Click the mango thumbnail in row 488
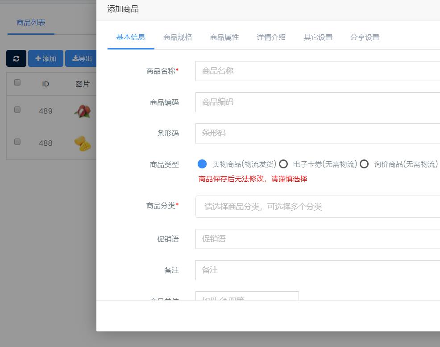The image size is (440, 347). pos(83,143)
